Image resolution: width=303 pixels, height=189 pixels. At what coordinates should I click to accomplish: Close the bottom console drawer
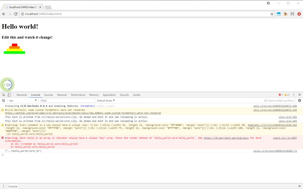pyautogui.click(x=300, y=186)
